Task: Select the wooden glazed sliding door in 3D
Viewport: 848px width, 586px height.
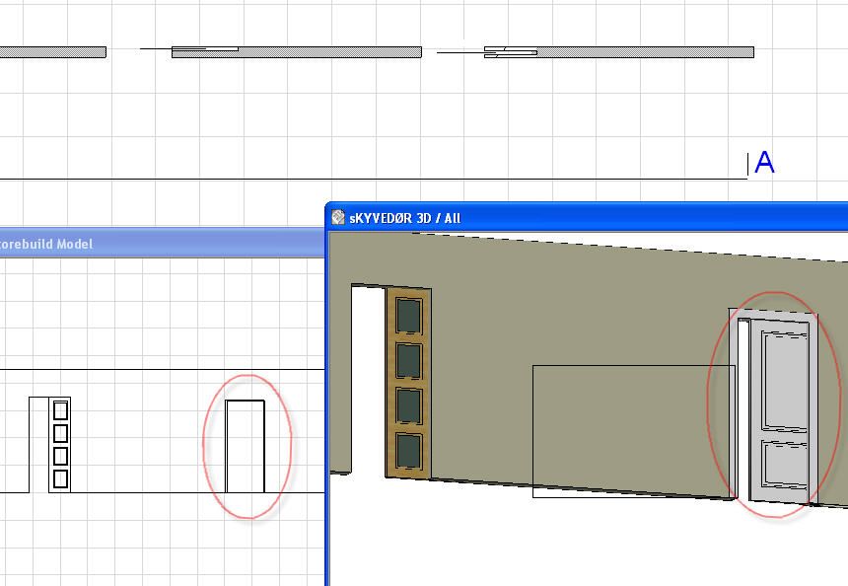Action: click(408, 383)
